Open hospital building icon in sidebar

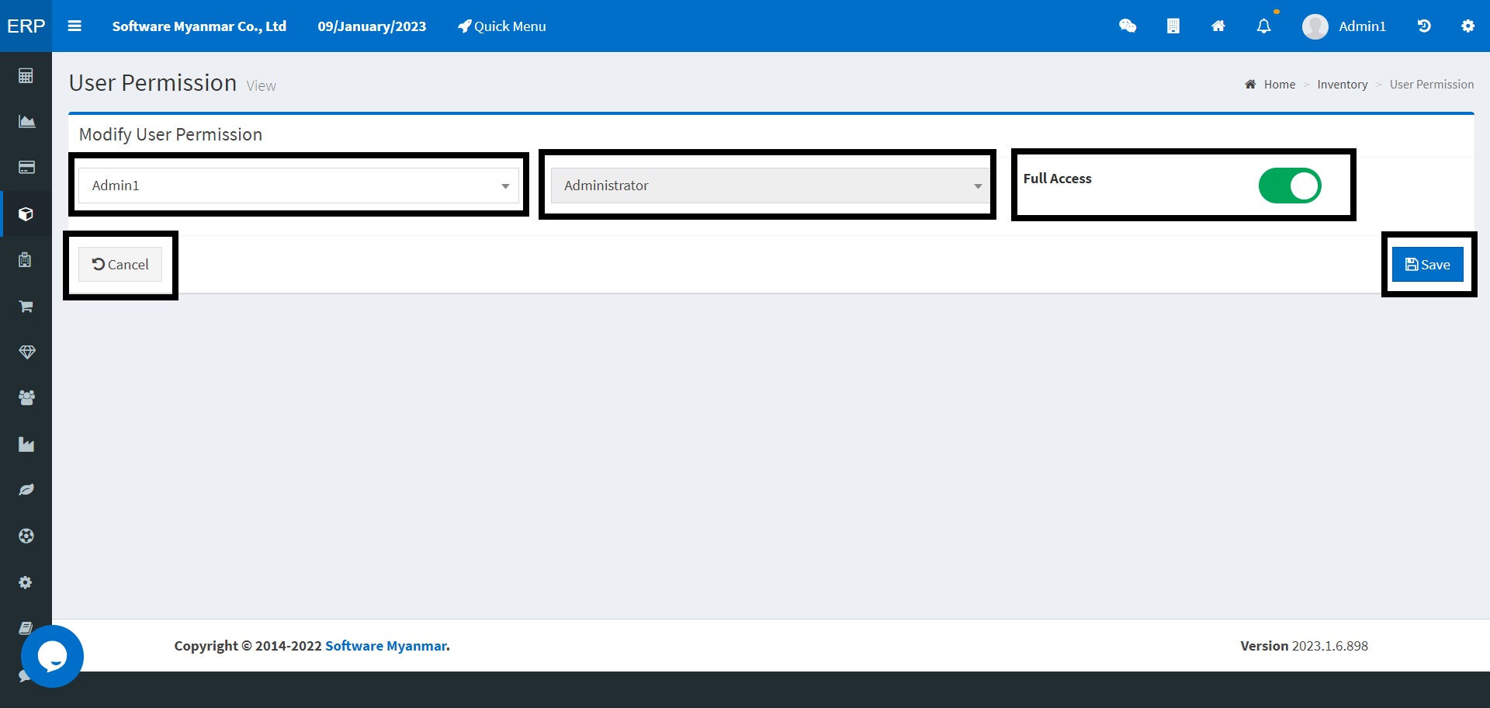click(26, 260)
